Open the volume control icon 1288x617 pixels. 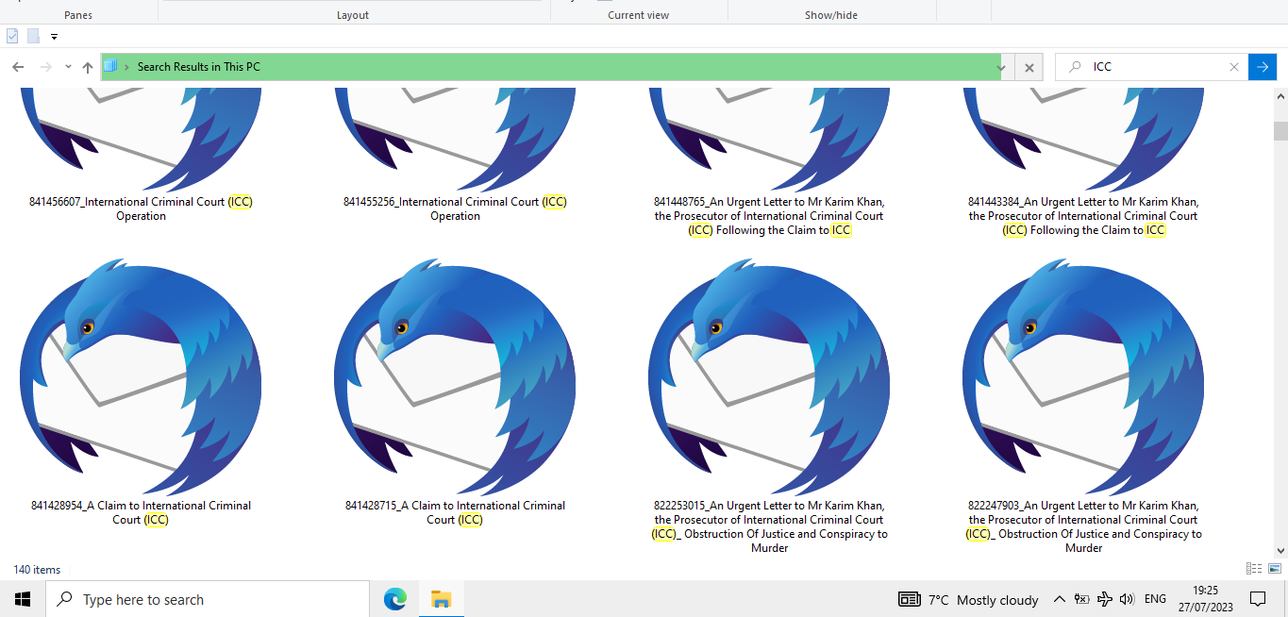[1126, 599]
